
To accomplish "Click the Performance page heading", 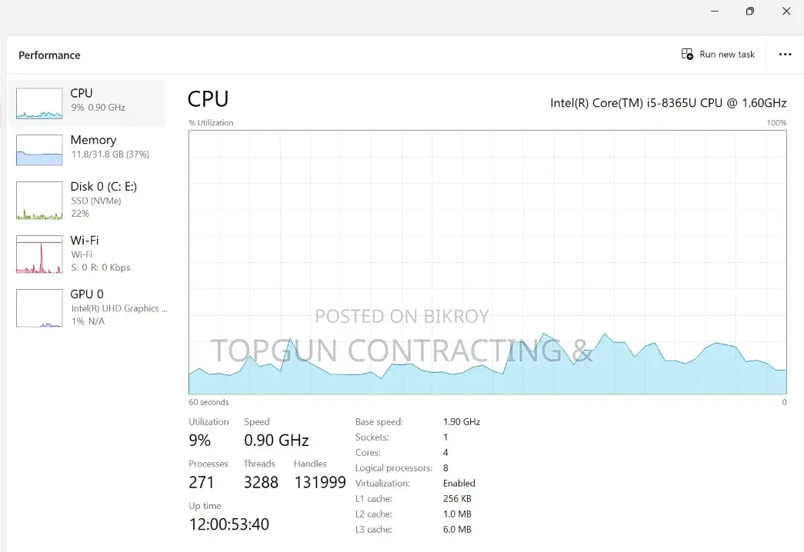I will [x=50, y=55].
